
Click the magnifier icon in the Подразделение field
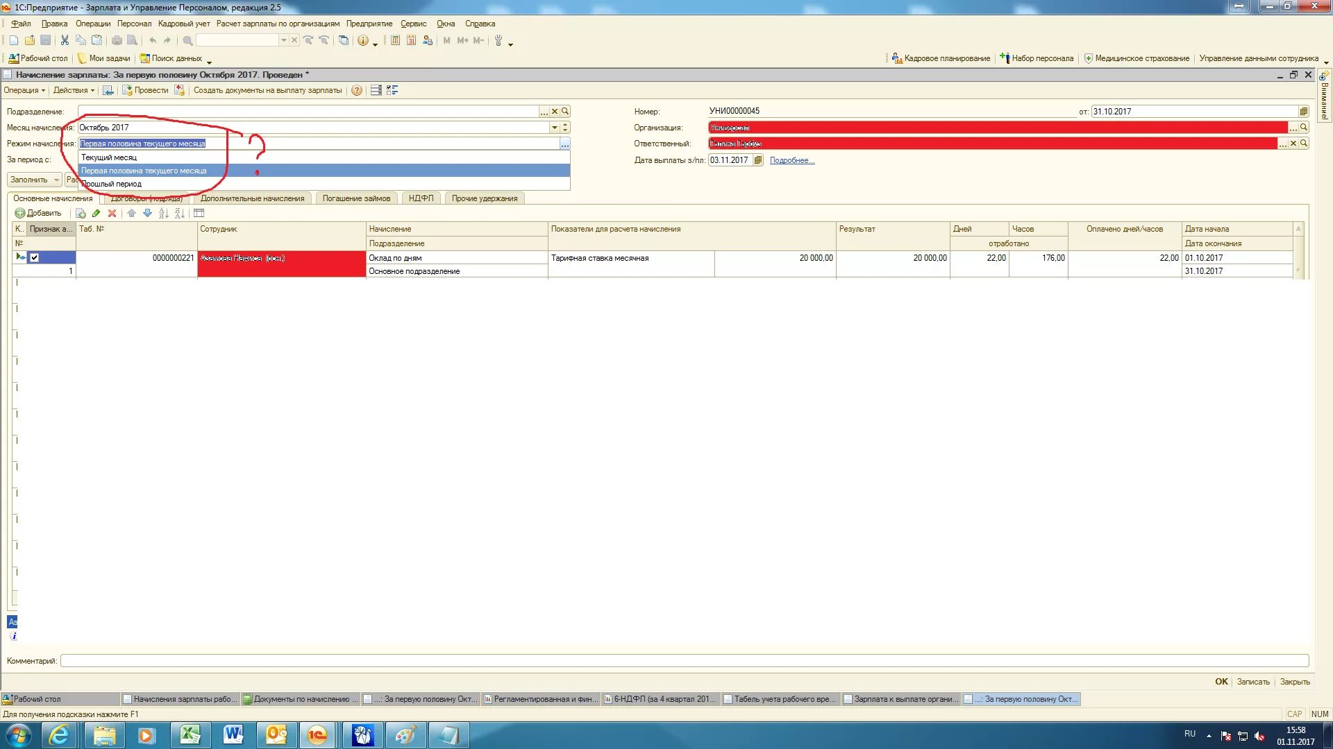(565, 112)
